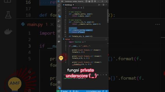Kill the terminal with trash icon
This screenshot has height=92, width=165.
click(x=98, y=75)
